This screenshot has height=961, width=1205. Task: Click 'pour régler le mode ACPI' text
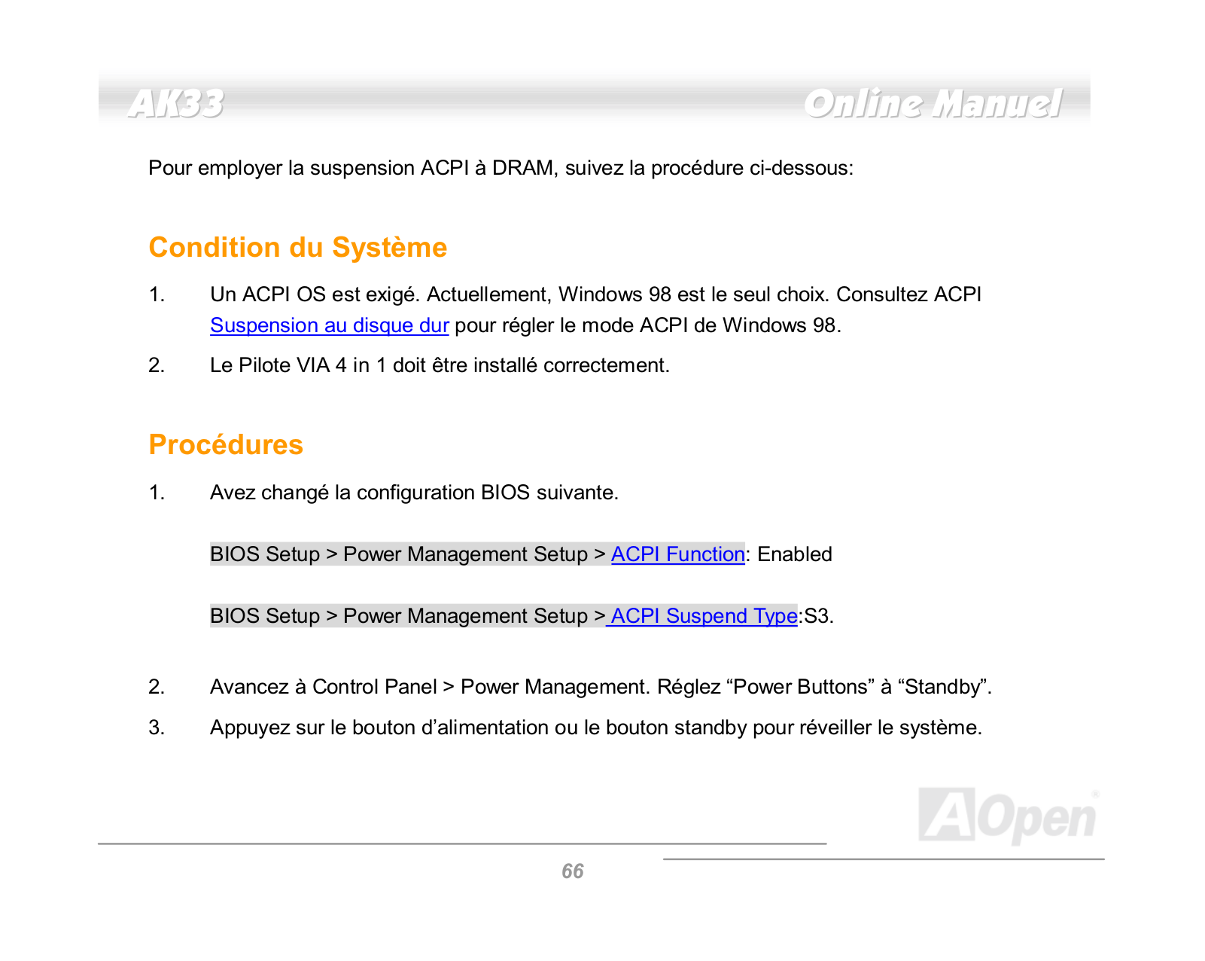click(648, 325)
